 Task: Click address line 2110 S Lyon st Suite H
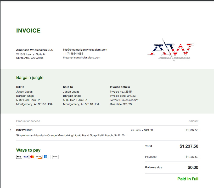pyautogui.click(x=31, y=54)
